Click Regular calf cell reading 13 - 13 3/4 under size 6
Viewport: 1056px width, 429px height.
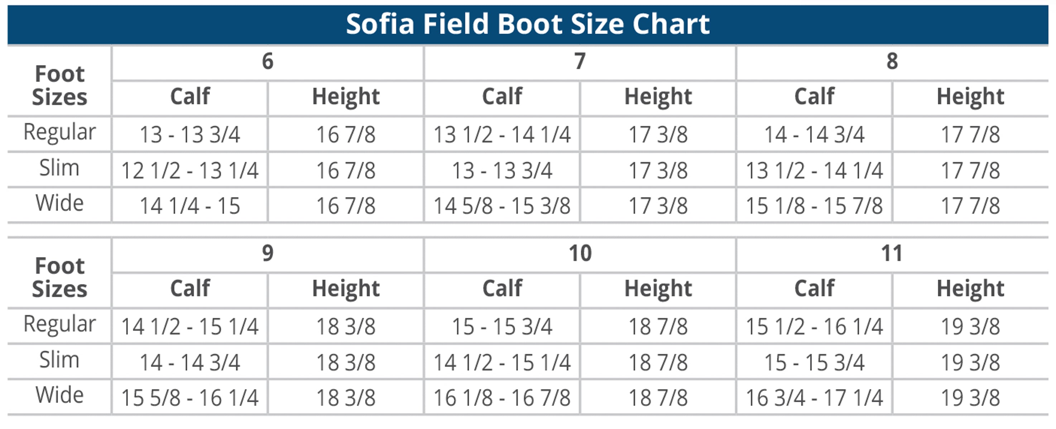click(190, 134)
